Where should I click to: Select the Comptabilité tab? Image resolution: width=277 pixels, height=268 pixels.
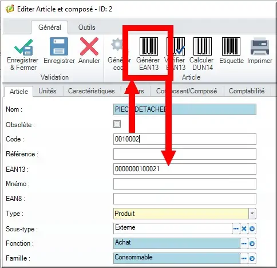point(247,91)
